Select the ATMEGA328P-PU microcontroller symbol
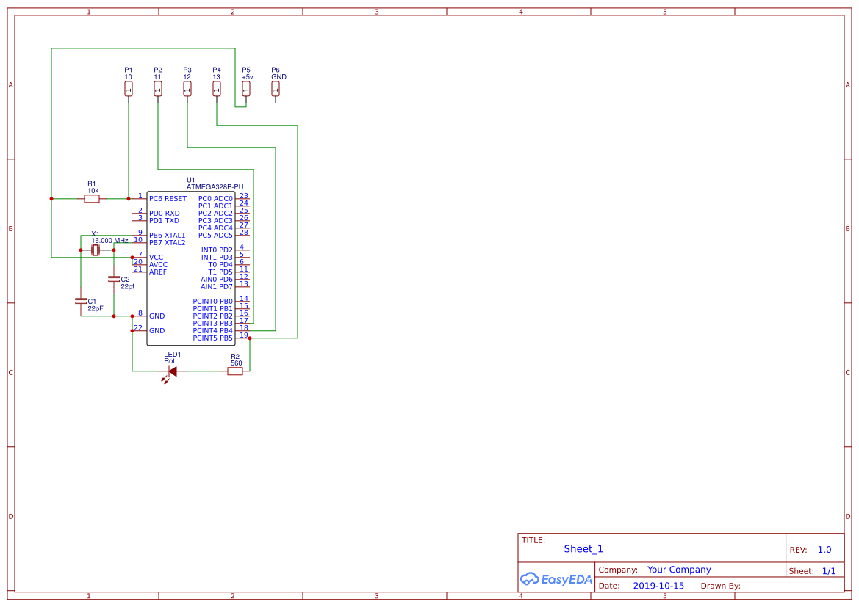 coord(190,264)
